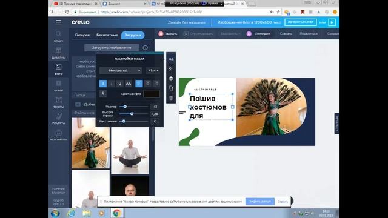Click the Поделиться share button
Viewport: 388px width, 218px height.
[x=309, y=34]
